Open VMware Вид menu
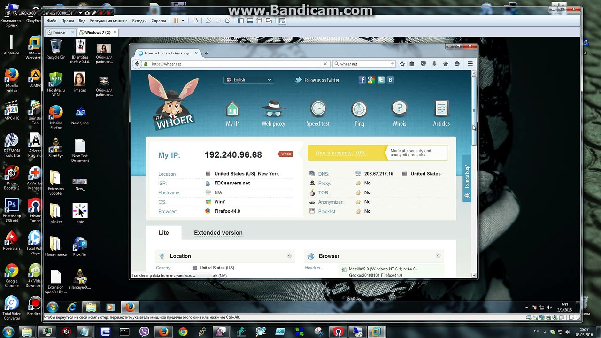Viewport: 601px width, 338px height. [x=82, y=21]
